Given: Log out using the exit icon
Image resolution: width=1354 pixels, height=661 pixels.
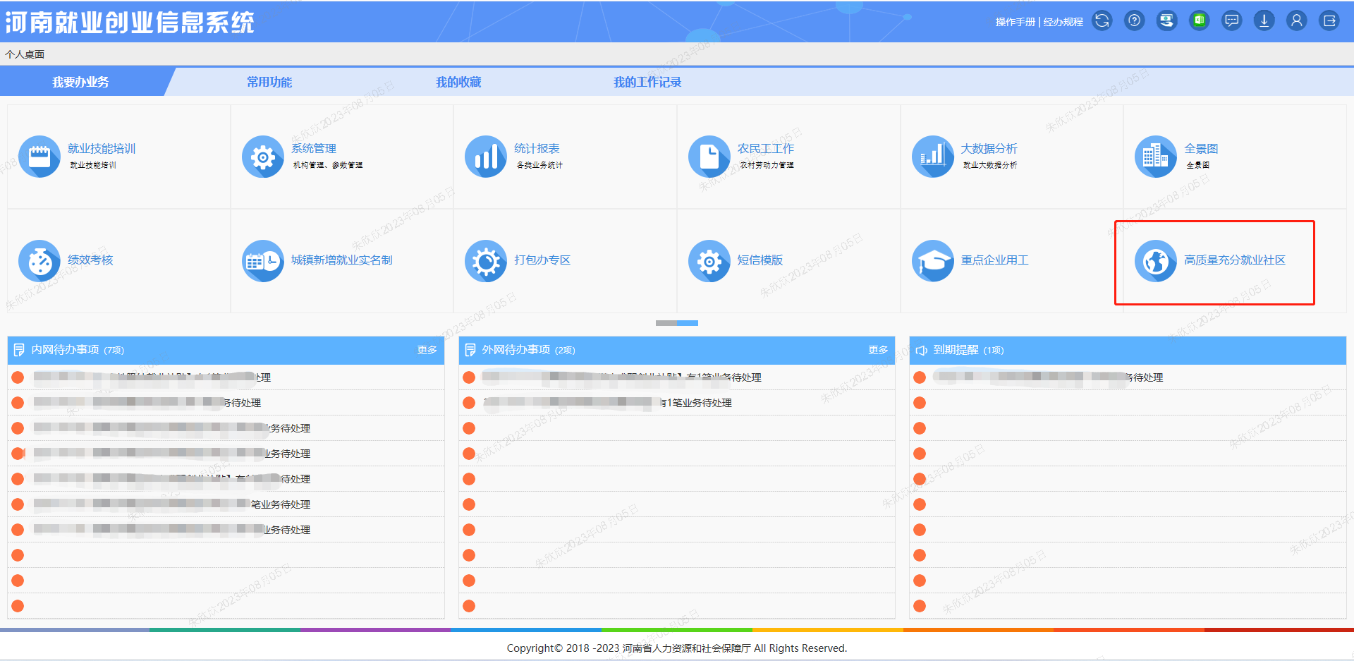Looking at the screenshot, I should [x=1329, y=21].
